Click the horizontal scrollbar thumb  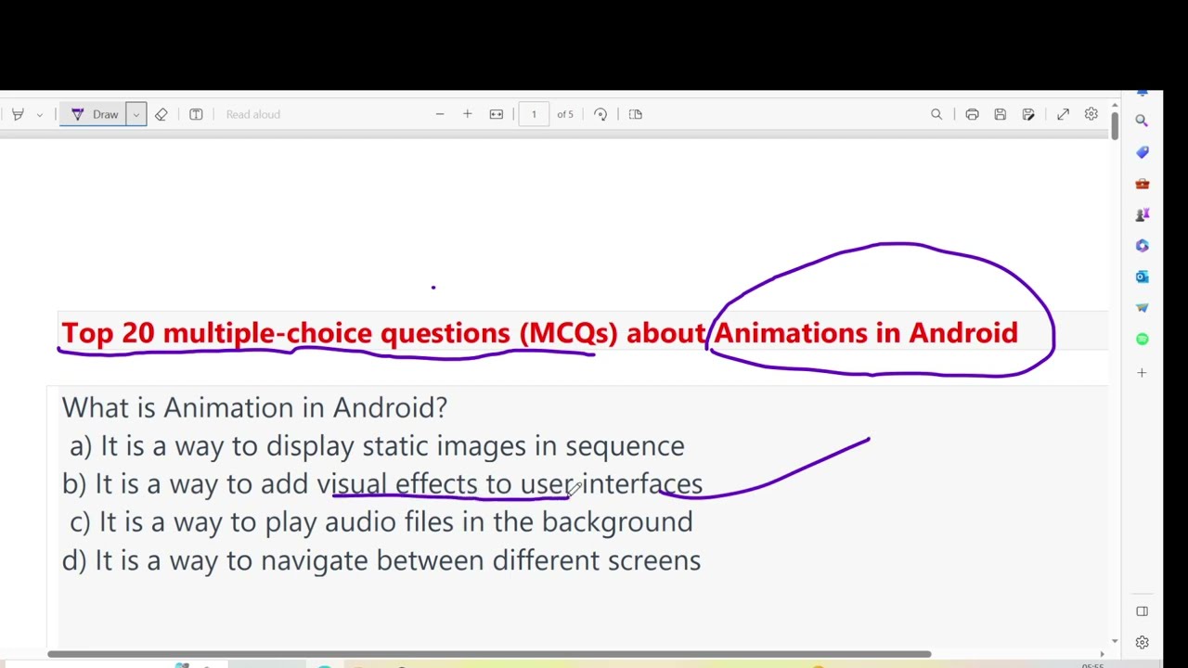pos(489,654)
